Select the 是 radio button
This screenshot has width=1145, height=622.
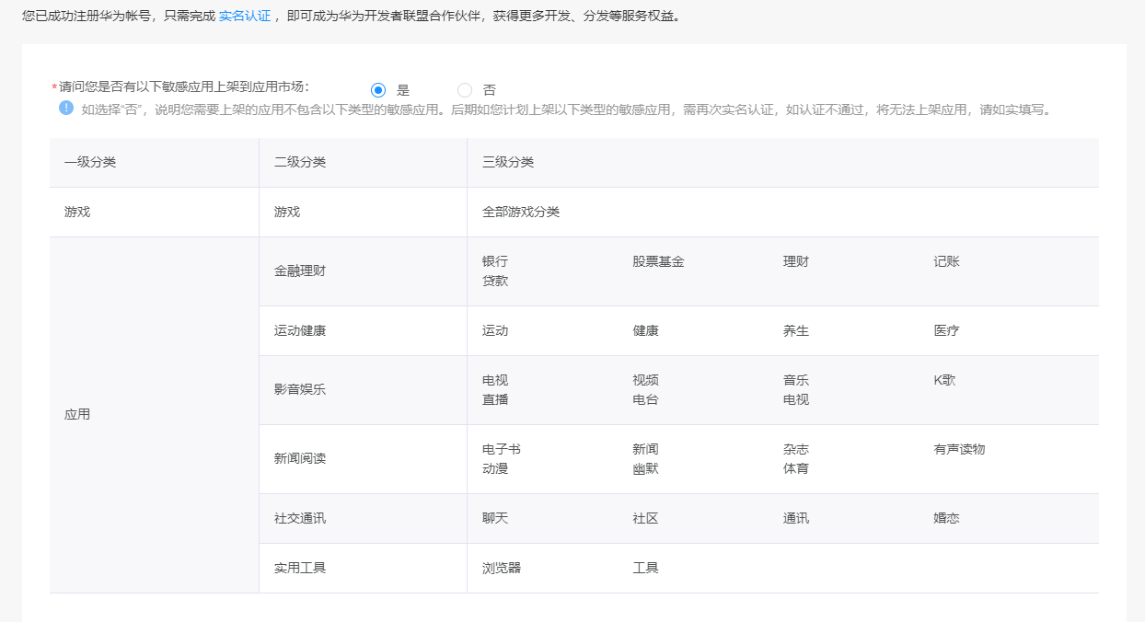click(x=377, y=90)
